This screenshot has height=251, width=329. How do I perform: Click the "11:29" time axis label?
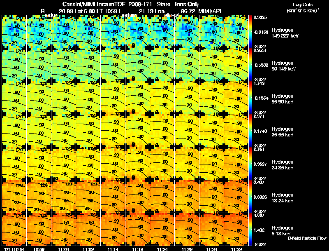click(x=187, y=249)
